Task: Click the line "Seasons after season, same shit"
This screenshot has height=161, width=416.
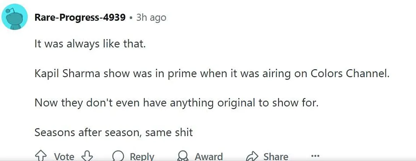Action: pos(114,132)
